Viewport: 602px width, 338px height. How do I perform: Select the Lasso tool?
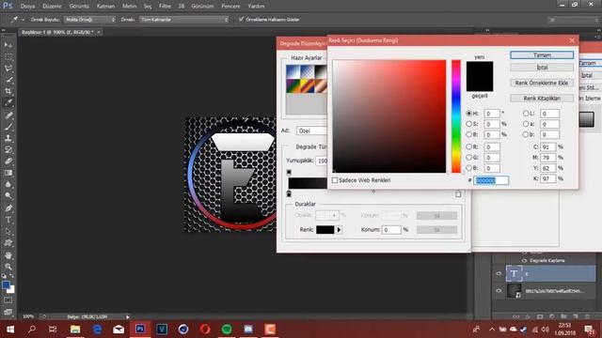[x=8, y=69]
